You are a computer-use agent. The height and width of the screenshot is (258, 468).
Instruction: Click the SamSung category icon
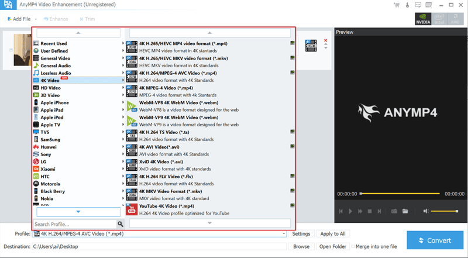(36, 139)
